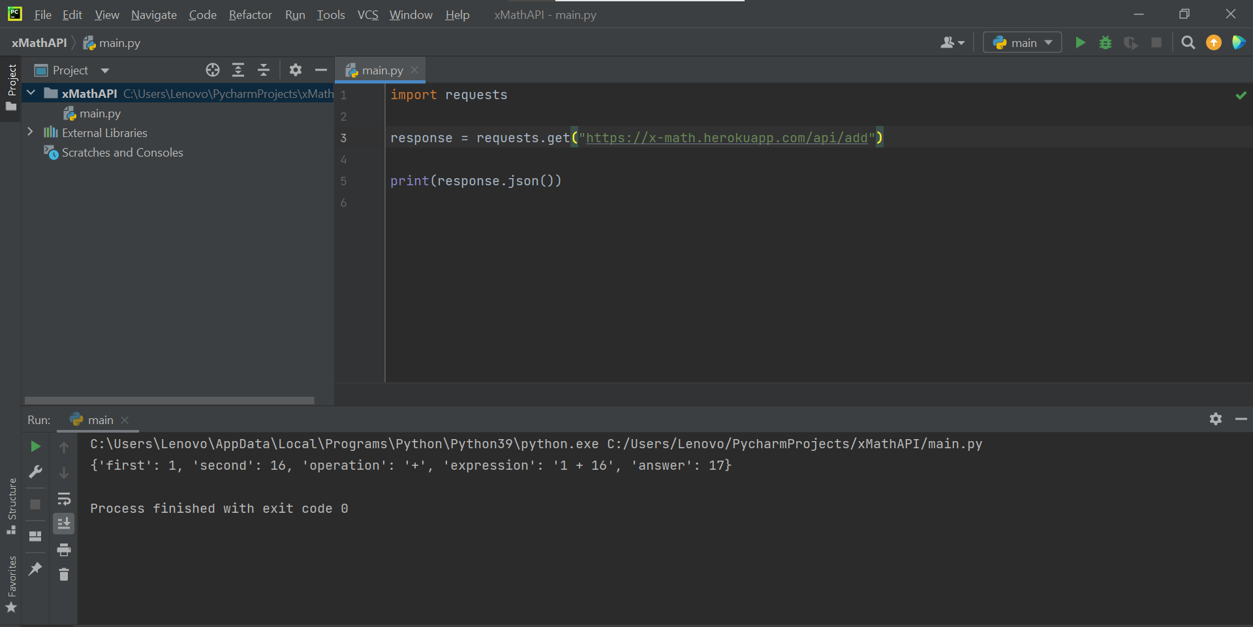1253x627 pixels.
Task: Open the x-math.herokuapp.com API link
Action: coord(729,138)
